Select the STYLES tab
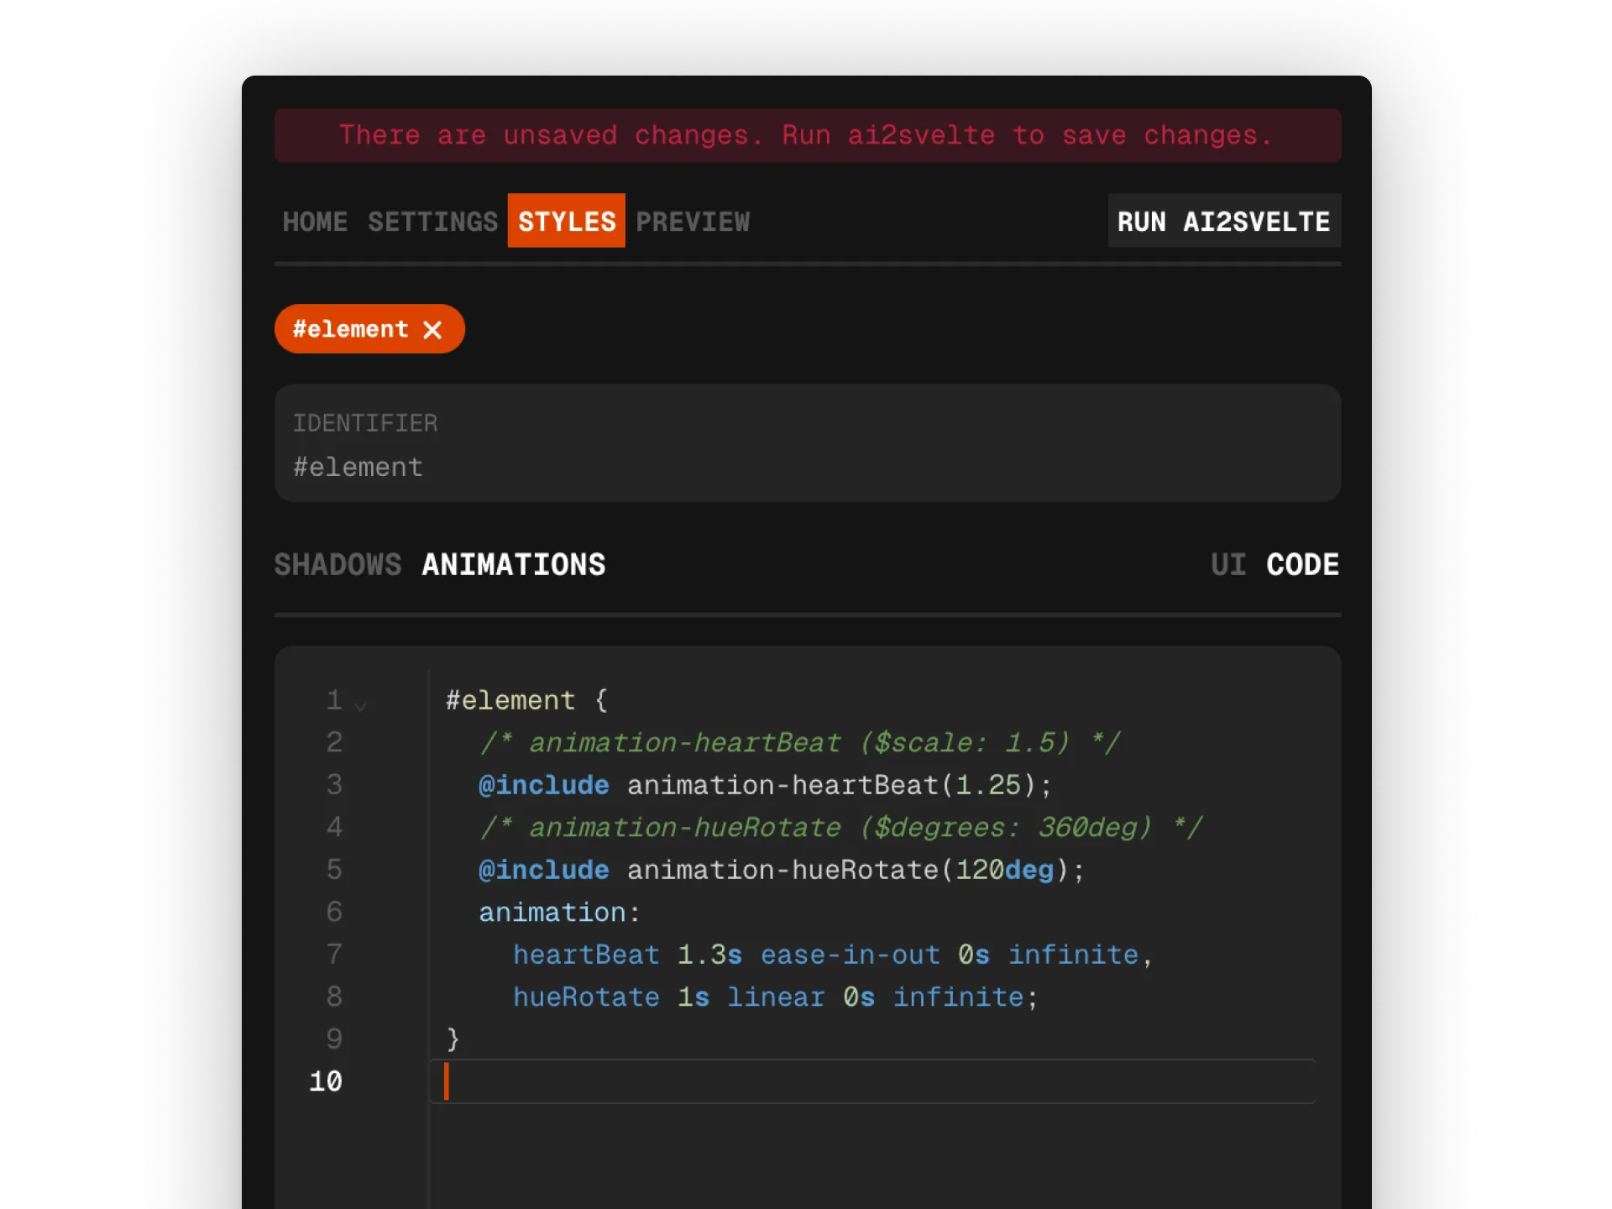Viewport: 1612px width, 1209px height. pos(566,221)
